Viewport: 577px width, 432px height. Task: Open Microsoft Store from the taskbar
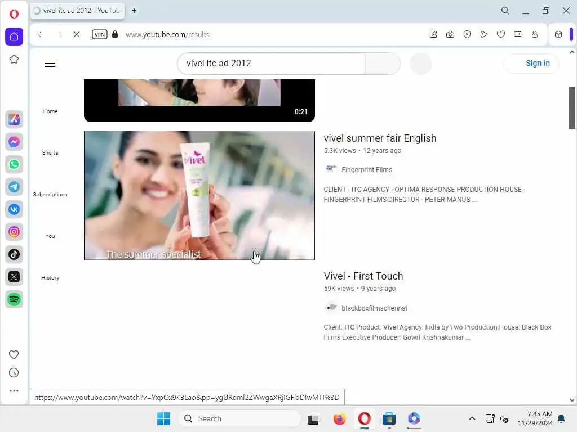click(x=389, y=418)
